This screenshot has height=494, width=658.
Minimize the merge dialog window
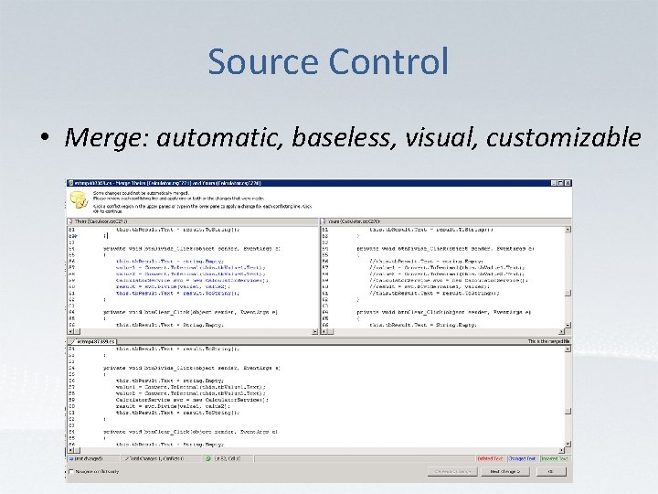tap(554, 183)
